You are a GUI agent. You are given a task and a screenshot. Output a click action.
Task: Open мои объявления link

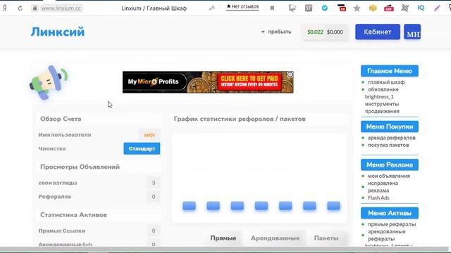(389, 176)
